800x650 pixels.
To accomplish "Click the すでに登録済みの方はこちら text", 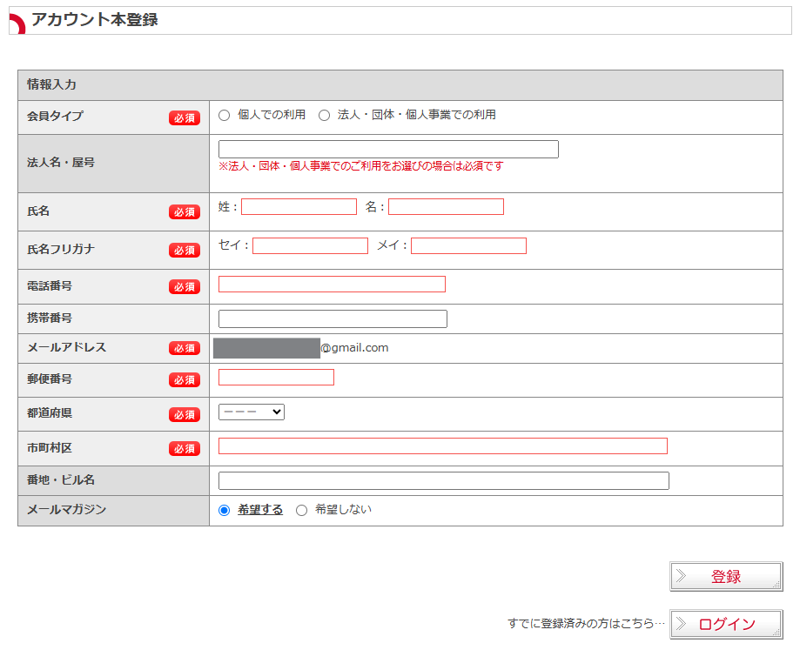I will point(586,624).
